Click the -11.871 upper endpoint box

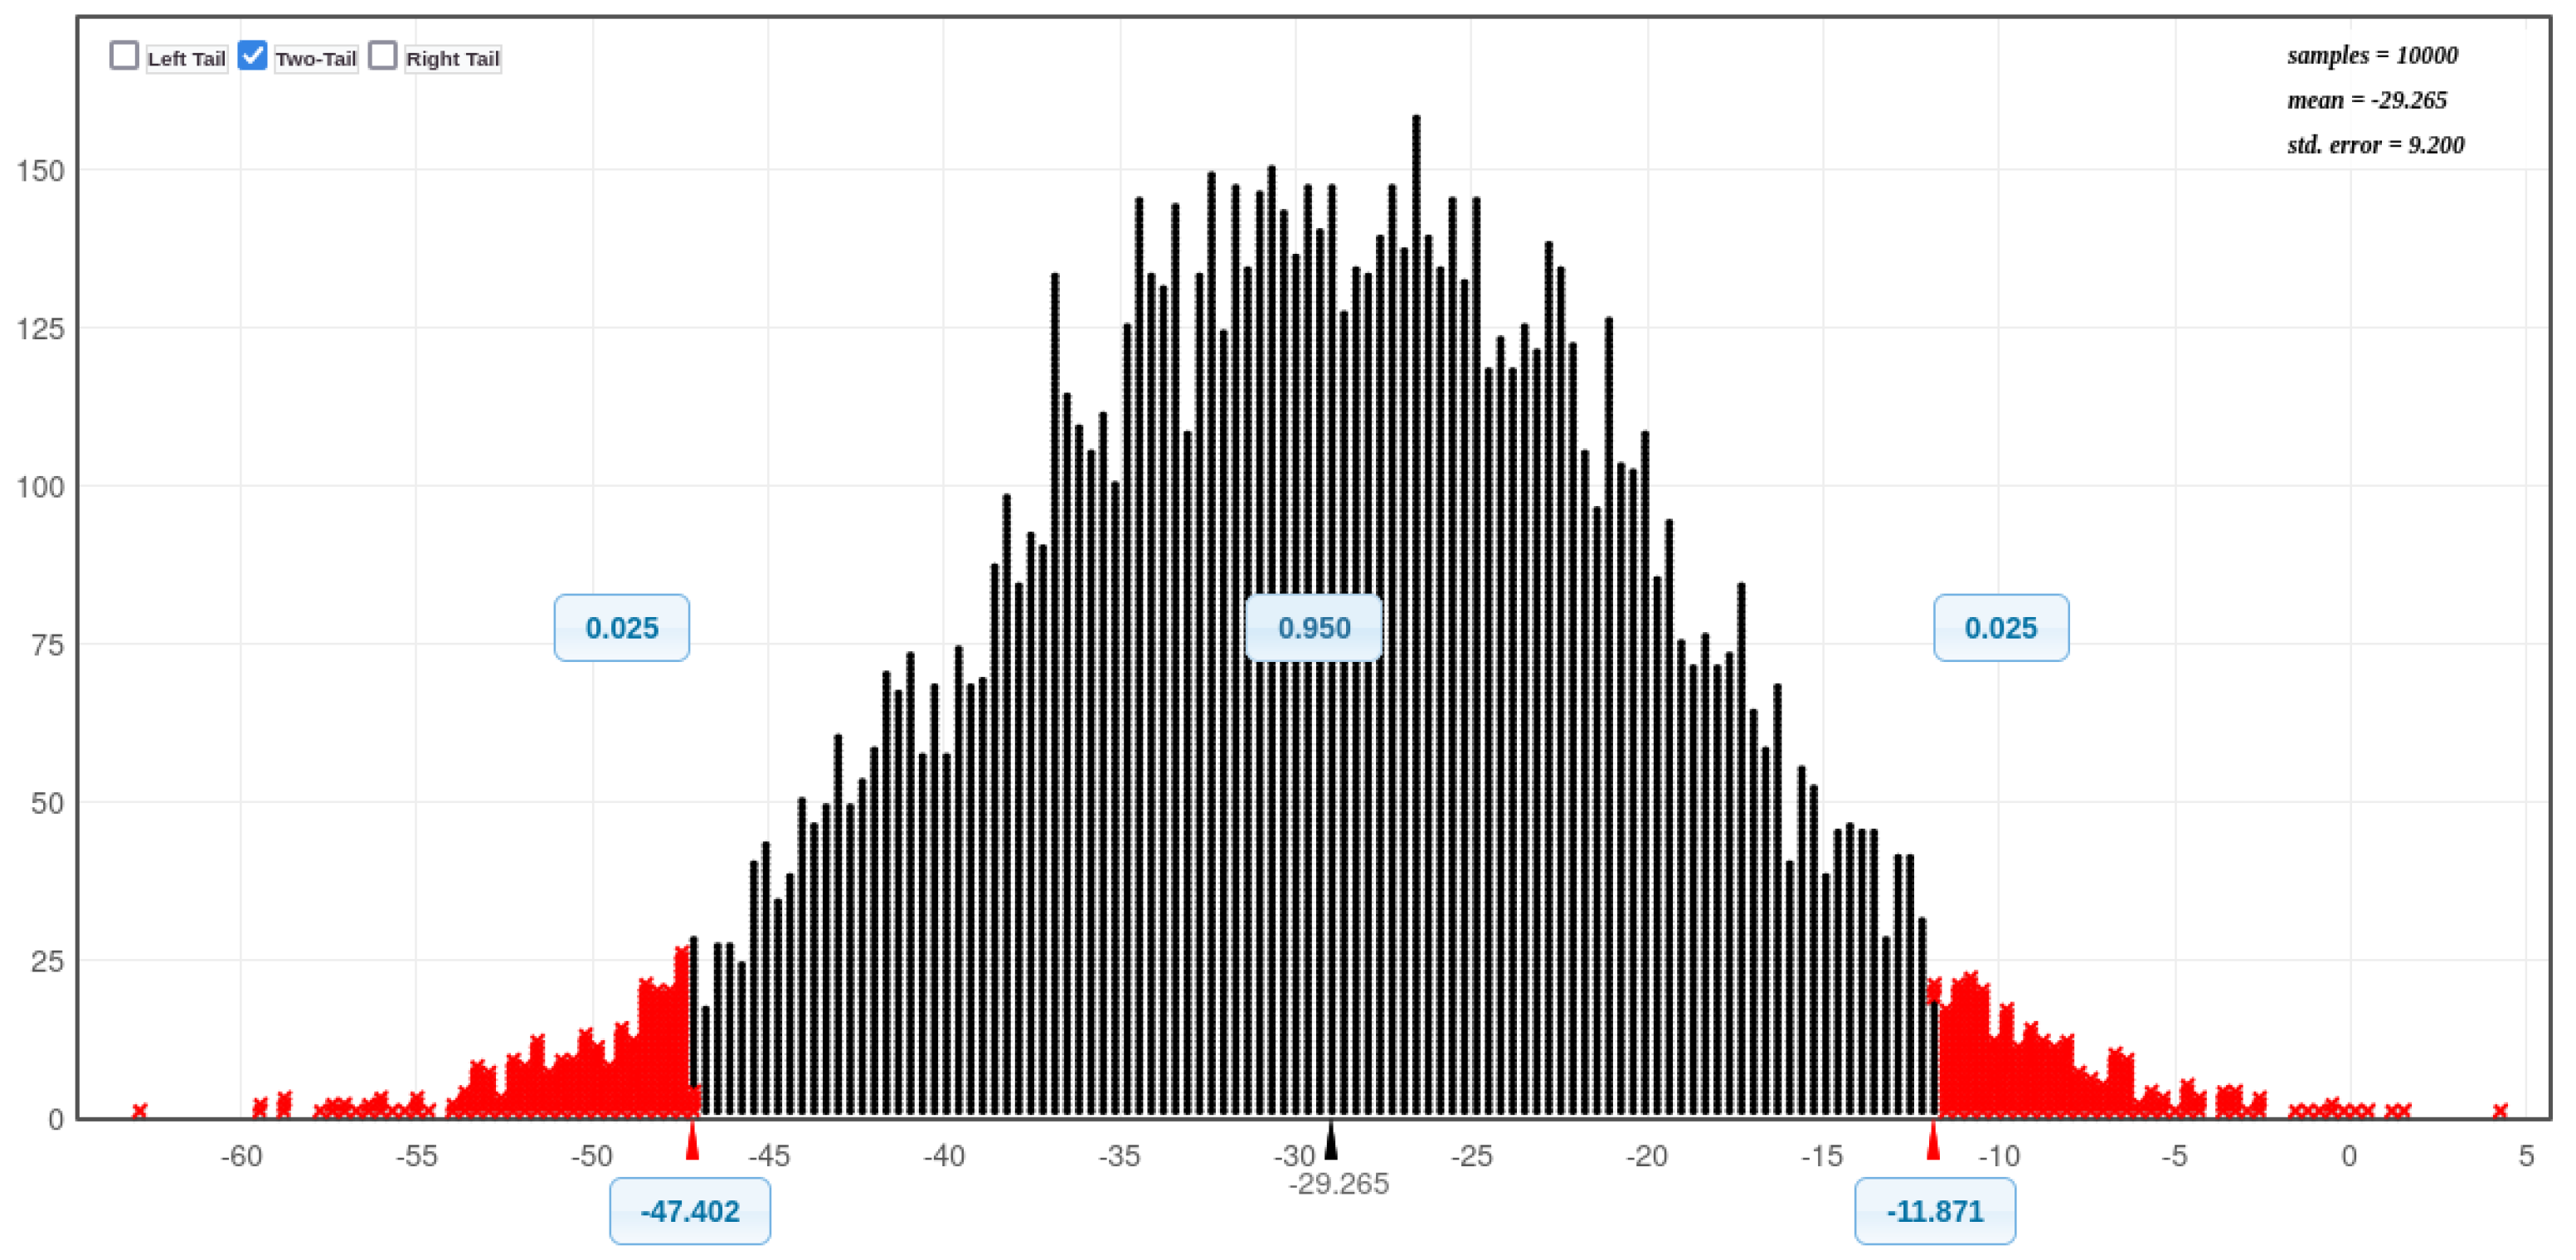[x=1934, y=1211]
